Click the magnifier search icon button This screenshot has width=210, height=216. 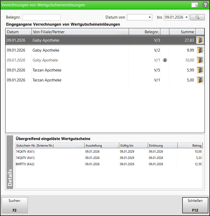tap(197, 17)
